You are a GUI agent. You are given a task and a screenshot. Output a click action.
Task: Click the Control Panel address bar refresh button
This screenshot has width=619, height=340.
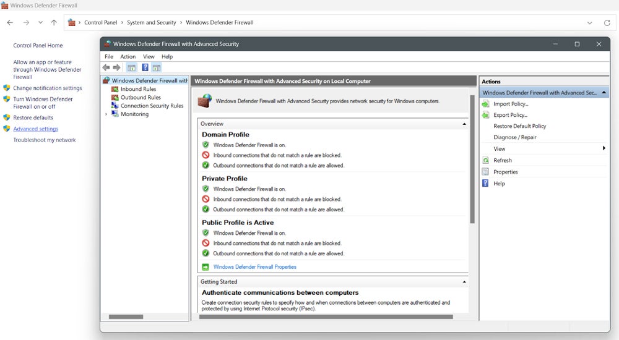(x=607, y=23)
